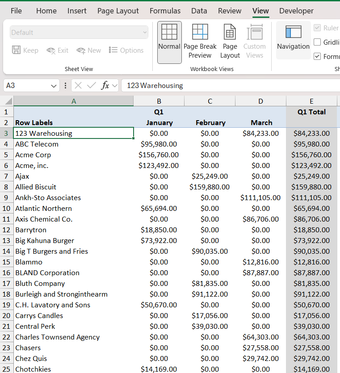Open sheet view Options

(126, 50)
